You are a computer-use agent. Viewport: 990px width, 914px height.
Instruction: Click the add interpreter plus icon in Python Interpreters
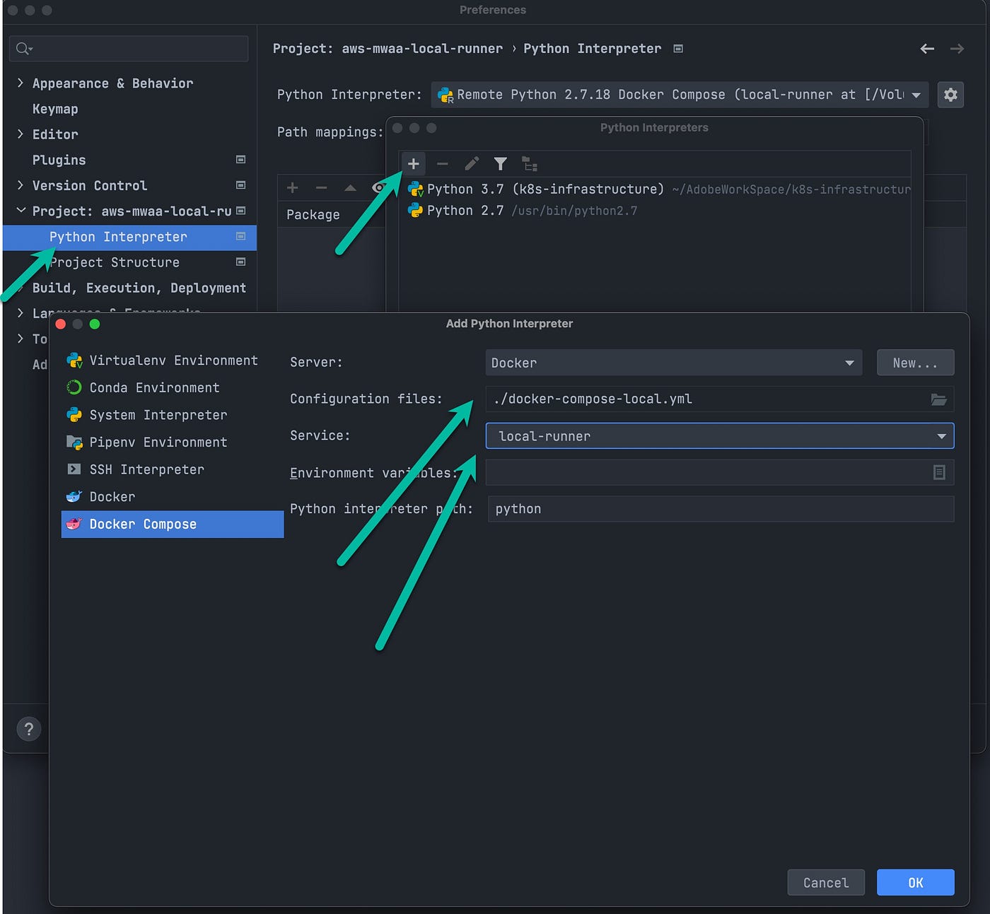(x=414, y=164)
